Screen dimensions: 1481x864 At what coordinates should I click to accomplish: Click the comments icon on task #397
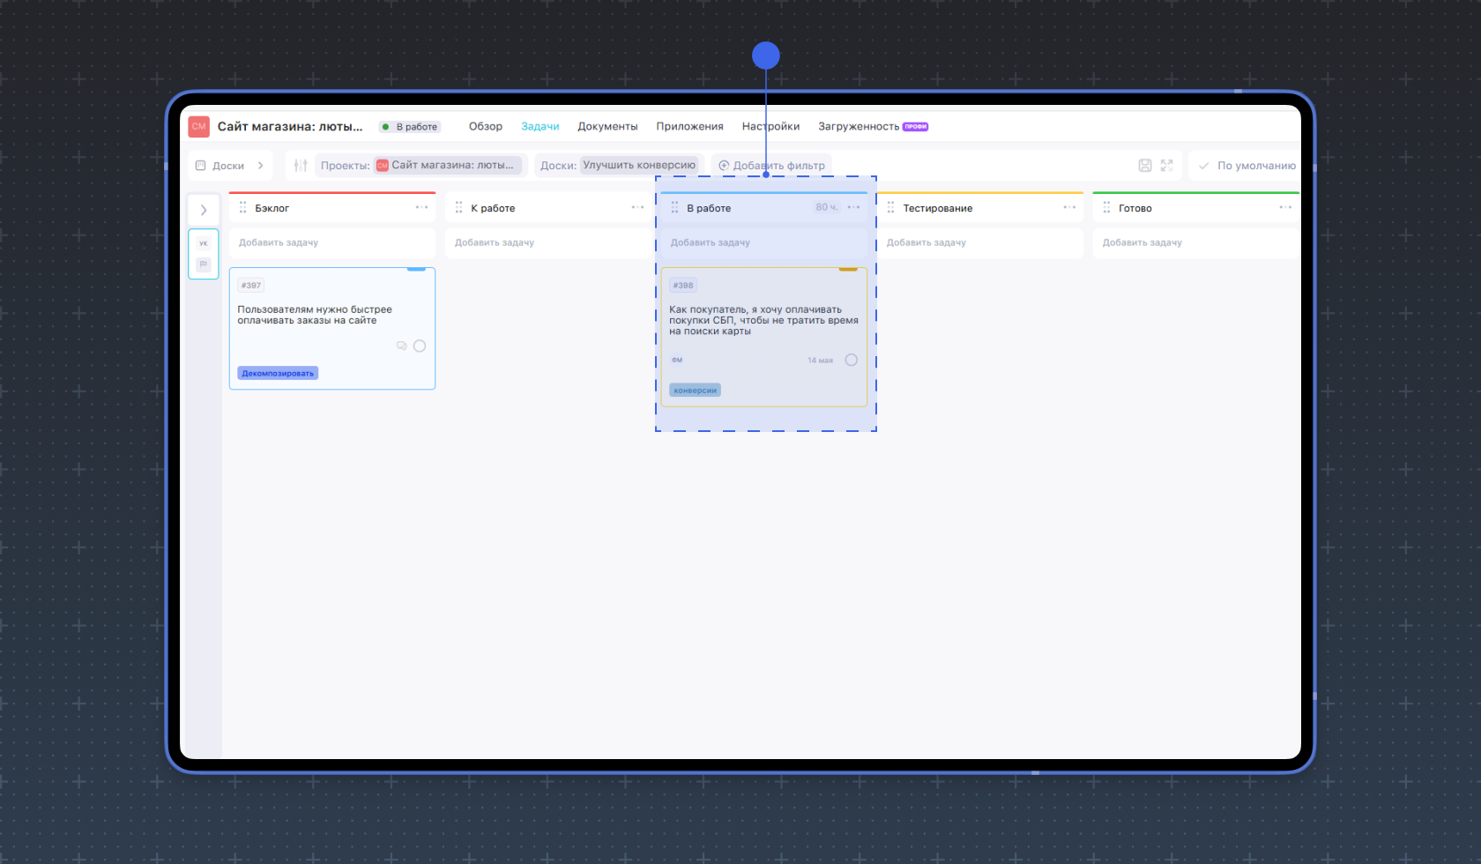click(401, 346)
